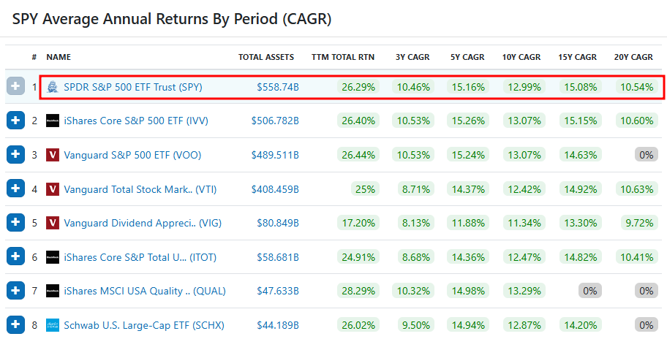Image resolution: width=667 pixels, height=358 pixels.
Task: Click VOO total assets $489.511B
Action: pos(275,155)
